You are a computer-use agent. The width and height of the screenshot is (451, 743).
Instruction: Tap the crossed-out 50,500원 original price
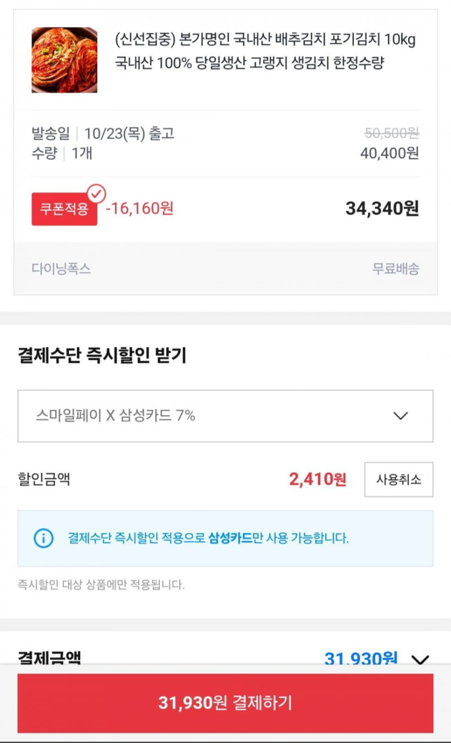tap(392, 133)
